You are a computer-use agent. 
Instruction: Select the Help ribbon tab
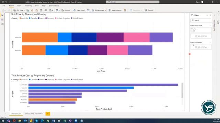(44, 6)
